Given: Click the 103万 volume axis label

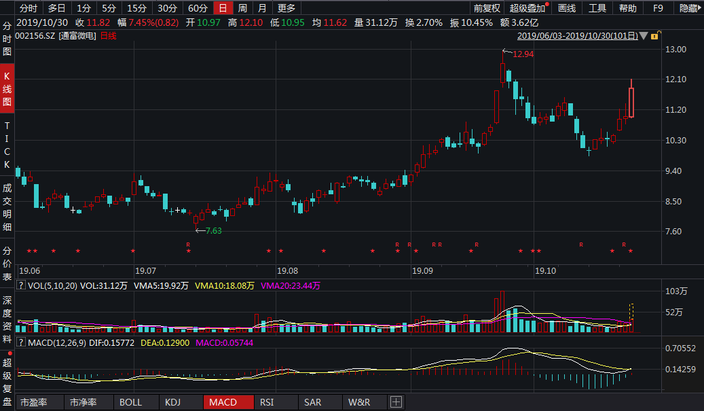Looking at the screenshot, I should [676, 291].
